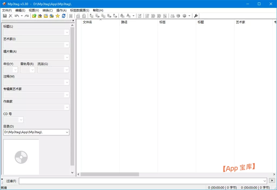This screenshot has height=190, width=277.
Task: Click the X remove tag icon
Action: [11, 16]
